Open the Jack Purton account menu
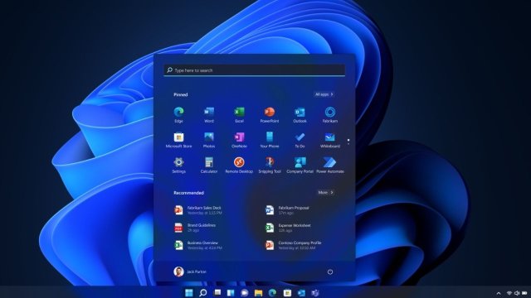Image resolution: width=531 pixels, height=298 pixels. coord(190,272)
